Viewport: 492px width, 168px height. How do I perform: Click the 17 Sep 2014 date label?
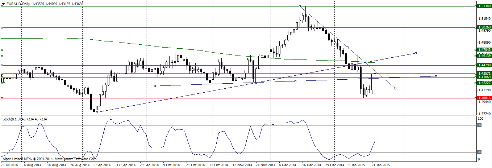[126, 165]
